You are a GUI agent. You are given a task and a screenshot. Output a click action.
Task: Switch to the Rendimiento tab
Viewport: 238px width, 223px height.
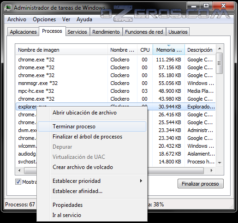[x=106, y=32]
